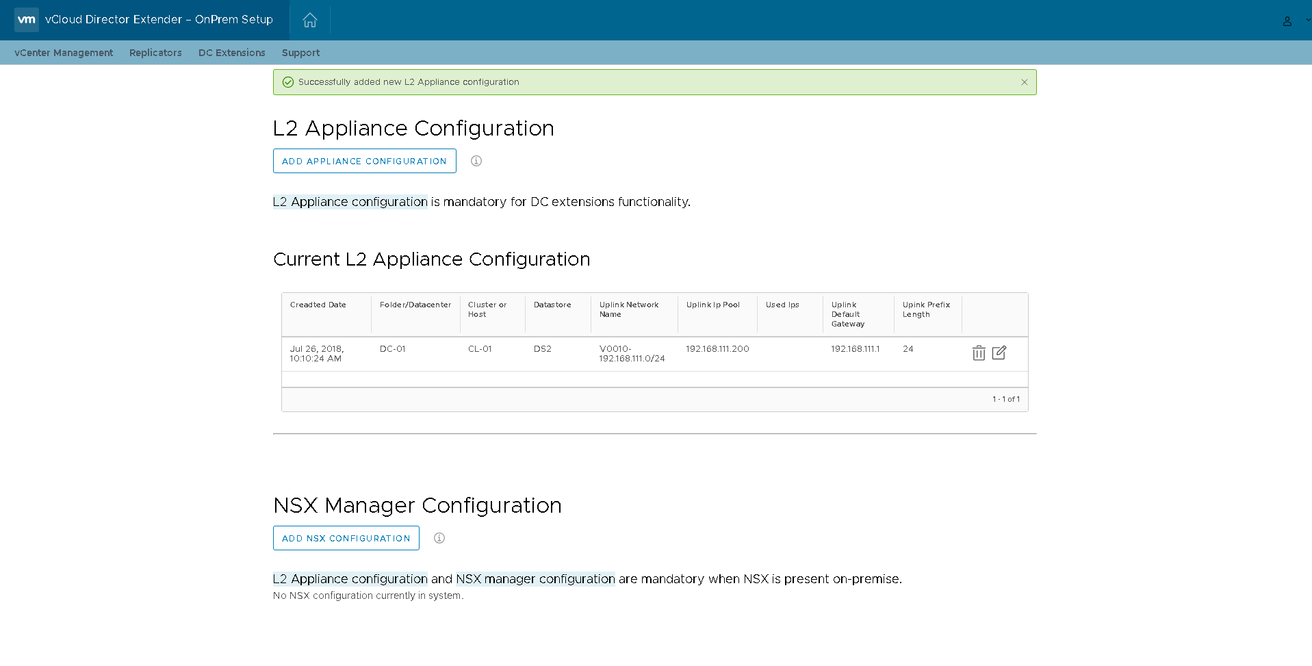Dismiss the success notification banner

[x=1025, y=82]
